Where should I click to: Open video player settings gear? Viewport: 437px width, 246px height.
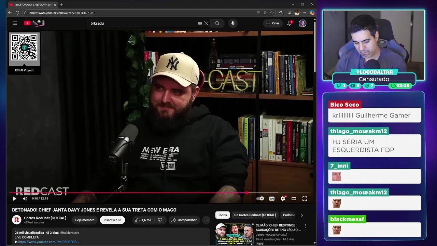click(x=283, y=199)
